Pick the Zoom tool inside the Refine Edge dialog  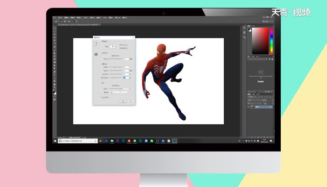[96, 43]
